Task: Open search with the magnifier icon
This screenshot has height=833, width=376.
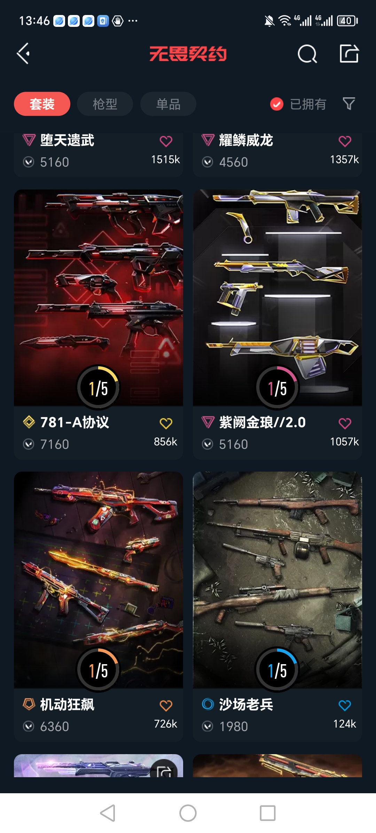Action: (x=307, y=54)
